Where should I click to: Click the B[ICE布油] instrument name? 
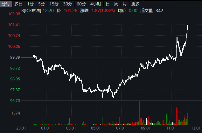click(31, 11)
